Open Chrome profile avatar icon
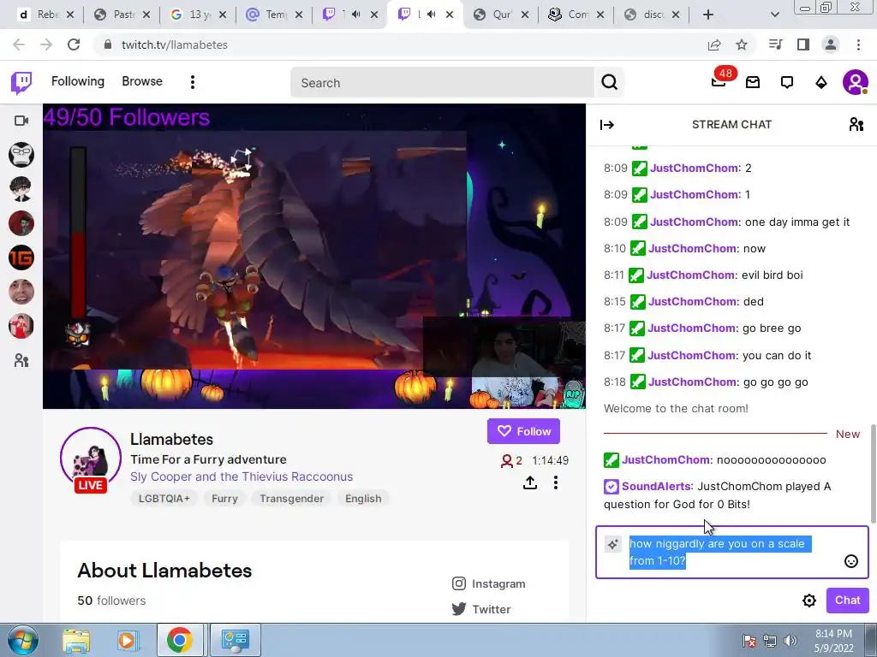The height and width of the screenshot is (657, 877). tap(831, 44)
